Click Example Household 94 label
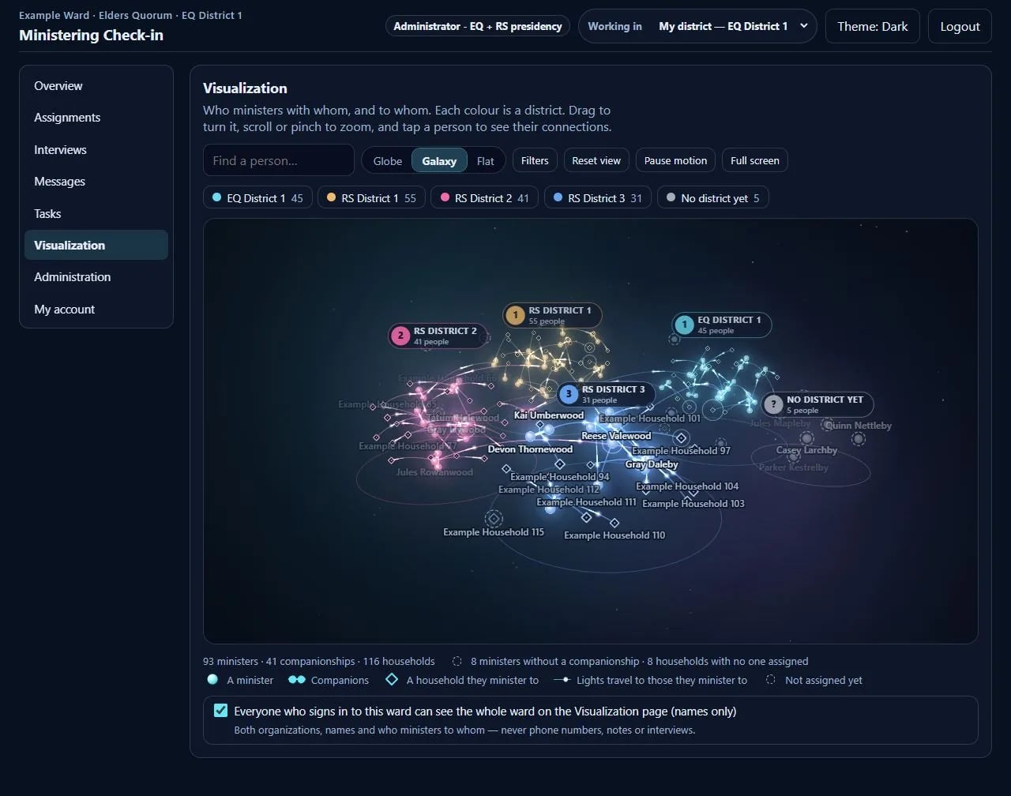 coord(560,477)
